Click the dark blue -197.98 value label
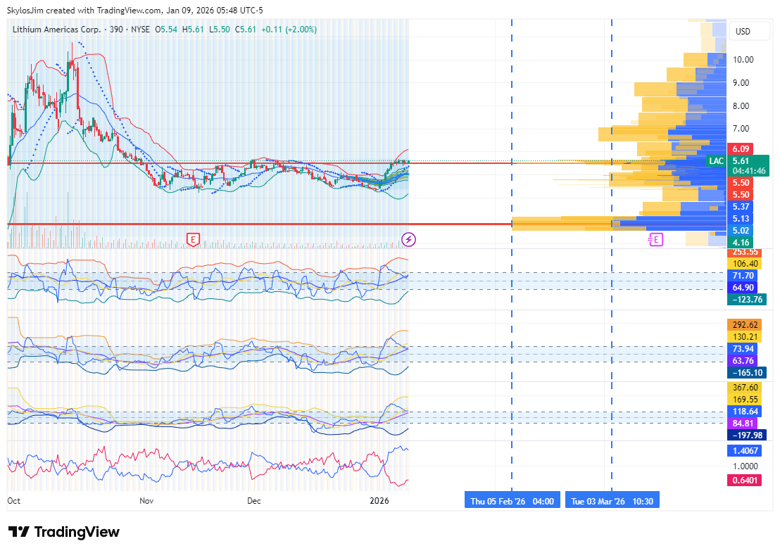Screen dimensions: 780x553 (x=748, y=435)
